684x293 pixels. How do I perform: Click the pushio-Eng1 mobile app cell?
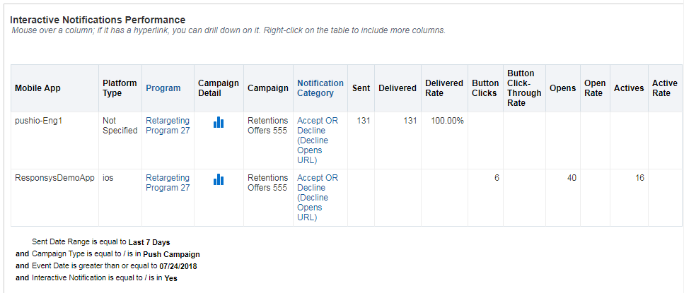pos(39,121)
